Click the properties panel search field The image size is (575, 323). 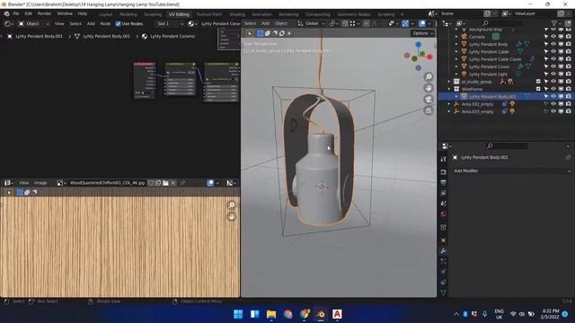point(507,146)
